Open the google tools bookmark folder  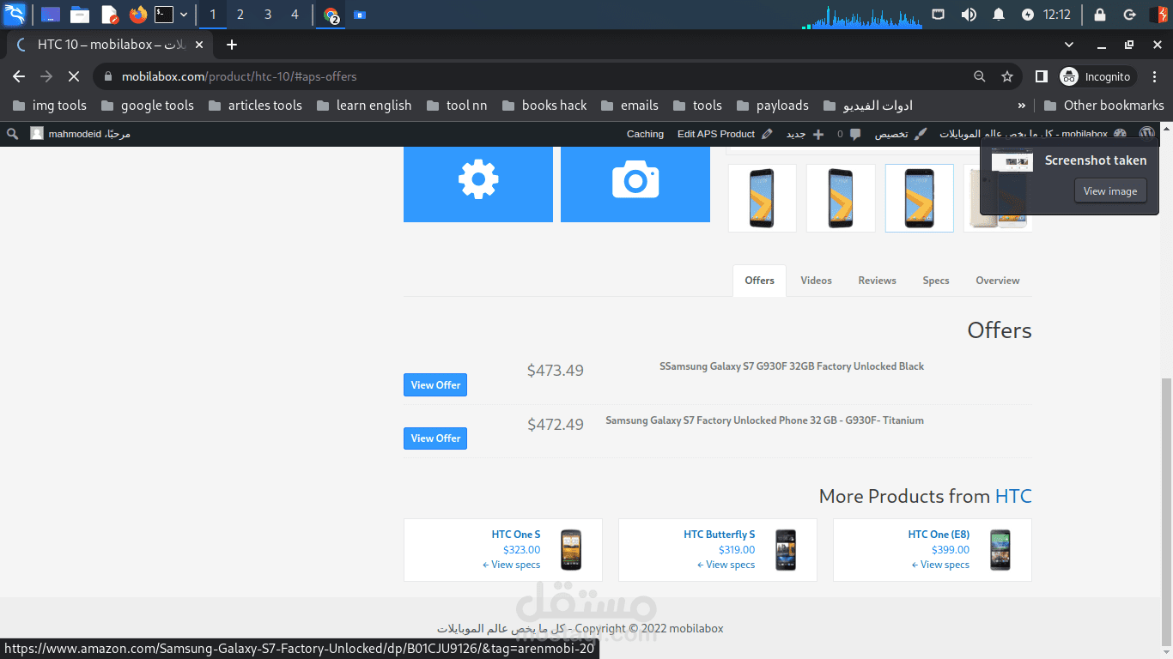(148, 106)
